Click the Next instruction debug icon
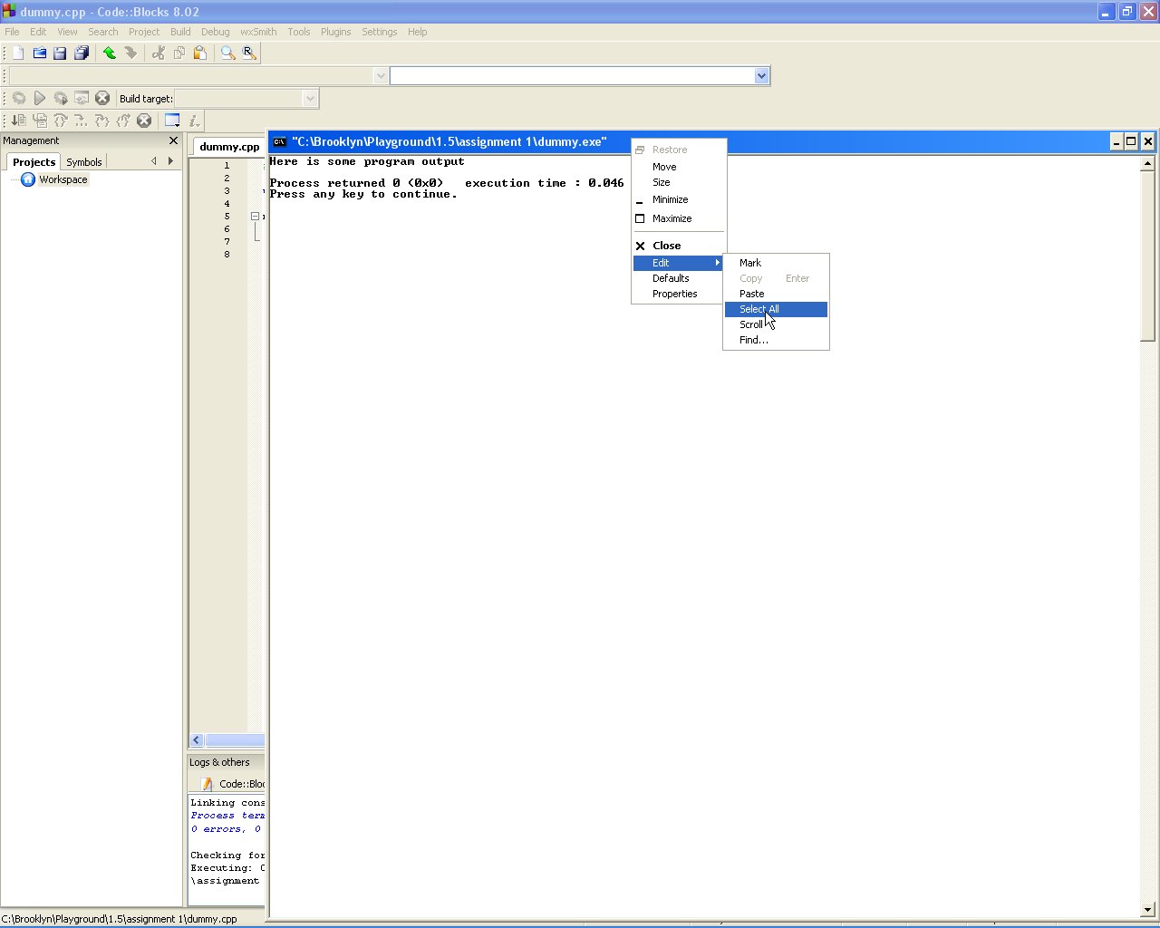1160x928 pixels. click(x=82, y=121)
